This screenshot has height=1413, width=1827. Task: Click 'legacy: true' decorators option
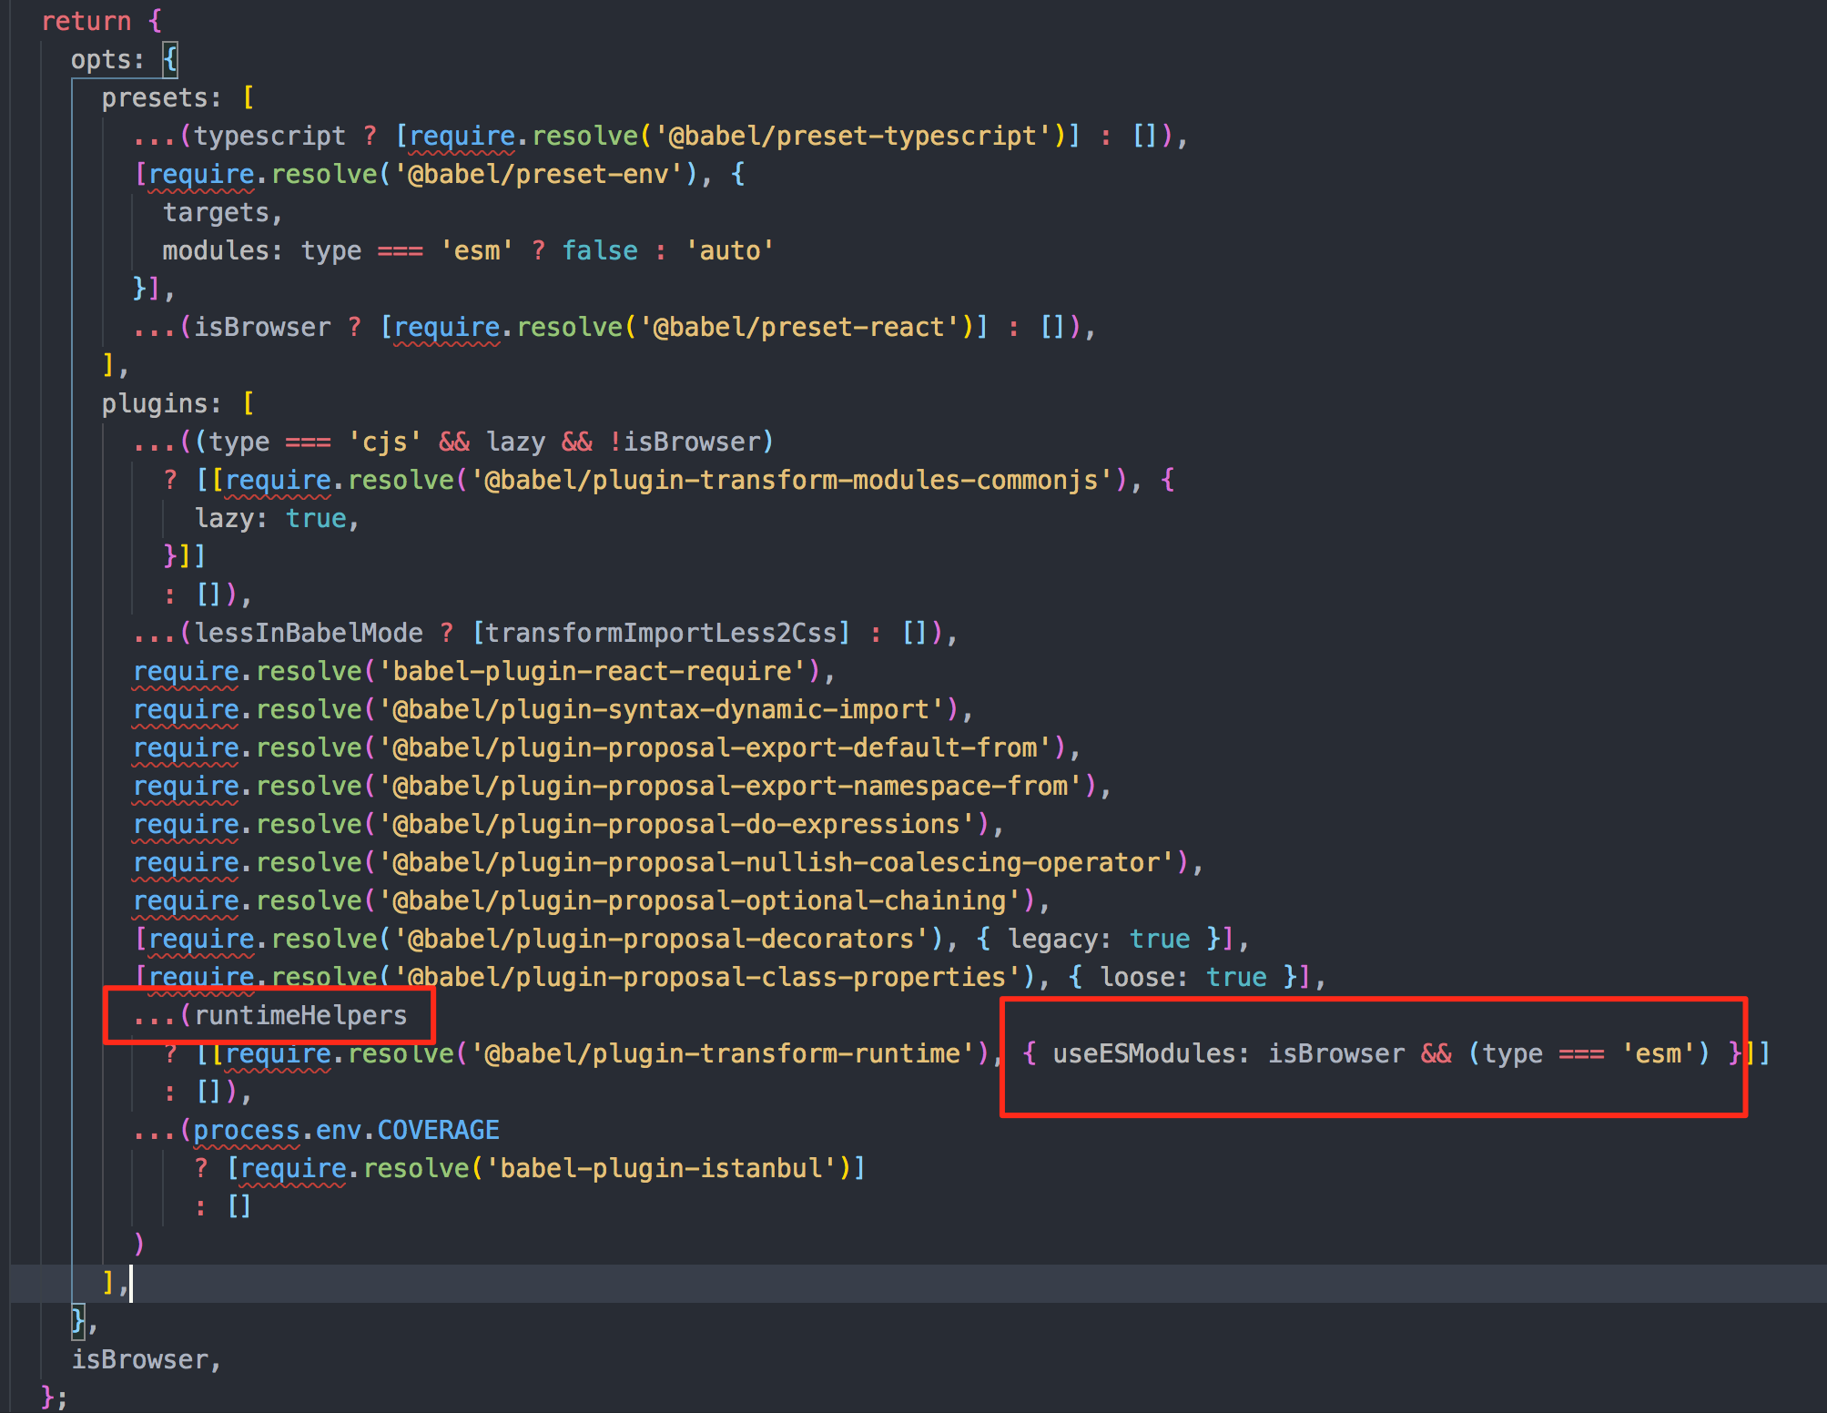click(x=1098, y=939)
